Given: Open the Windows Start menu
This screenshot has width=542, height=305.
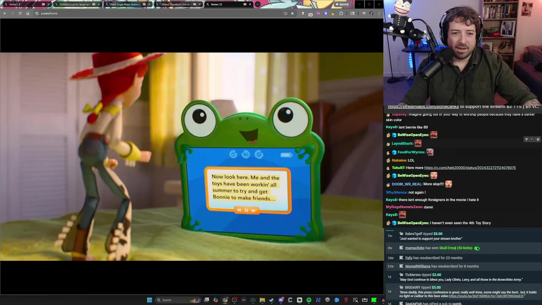Looking at the screenshot, I should [x=149, y=300].
